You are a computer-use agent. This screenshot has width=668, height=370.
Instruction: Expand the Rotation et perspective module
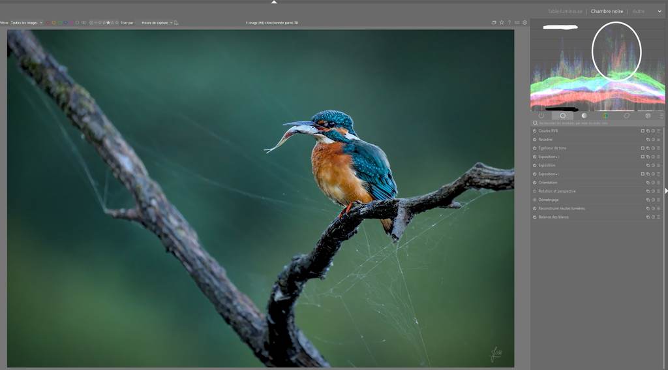557,191
